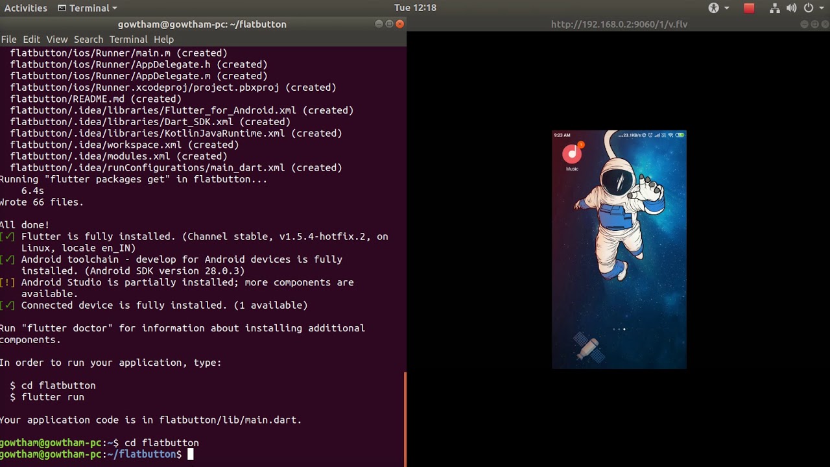Click the line 'flatbutton/ios/Runner/AppDelegate.m (created)'
Screen dimensions: 830x467
(139, 76)
